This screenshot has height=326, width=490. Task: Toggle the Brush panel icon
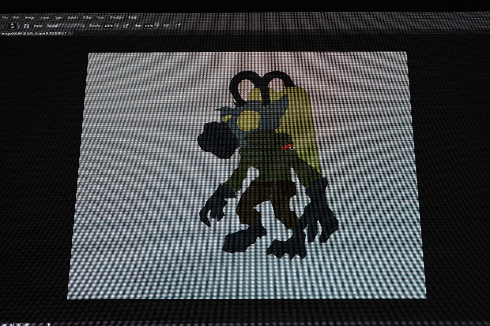coord(26,26)
